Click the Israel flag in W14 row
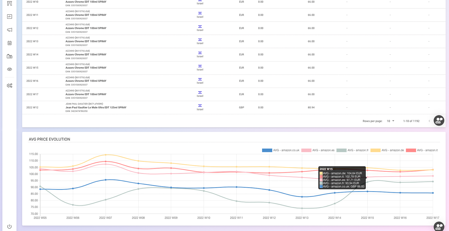 200,53
